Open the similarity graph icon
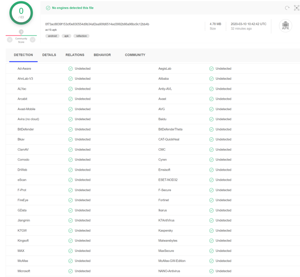300x277 pixels. (x=297, y=8)
